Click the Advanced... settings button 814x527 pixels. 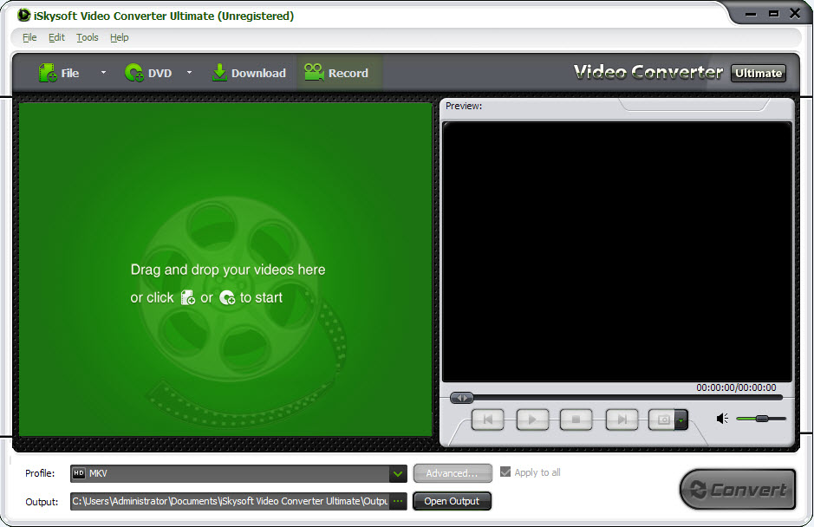click(x=453, y=473)
